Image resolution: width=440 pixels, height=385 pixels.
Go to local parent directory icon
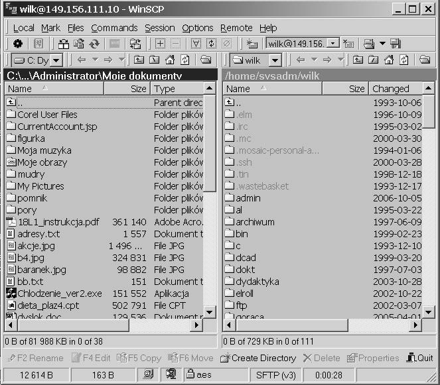click(x=139, y=60)
